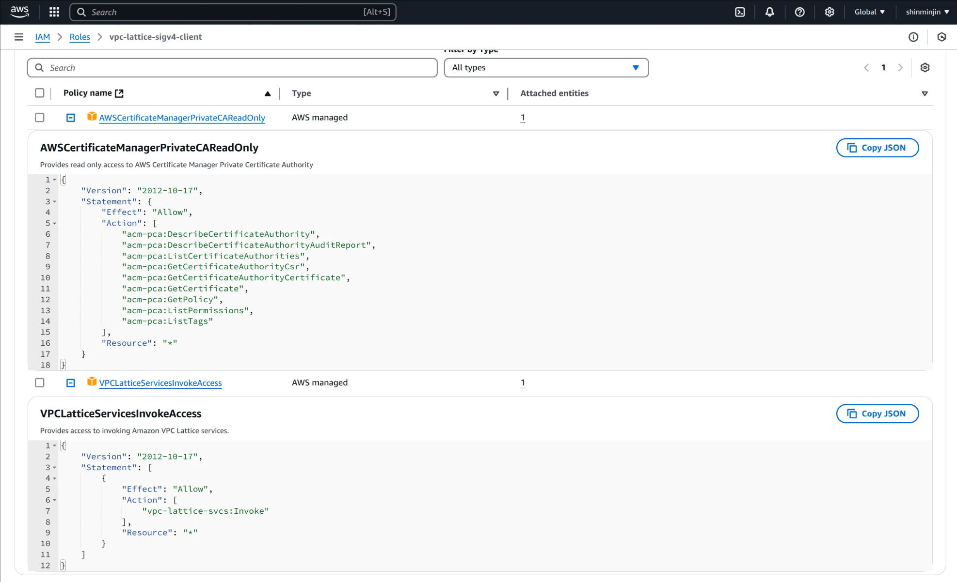The height and width of the screenshot is (582, 957).
Task: Launch the CloudShell terminal icon
Action: pyautogui.click(x=740, y=12)
